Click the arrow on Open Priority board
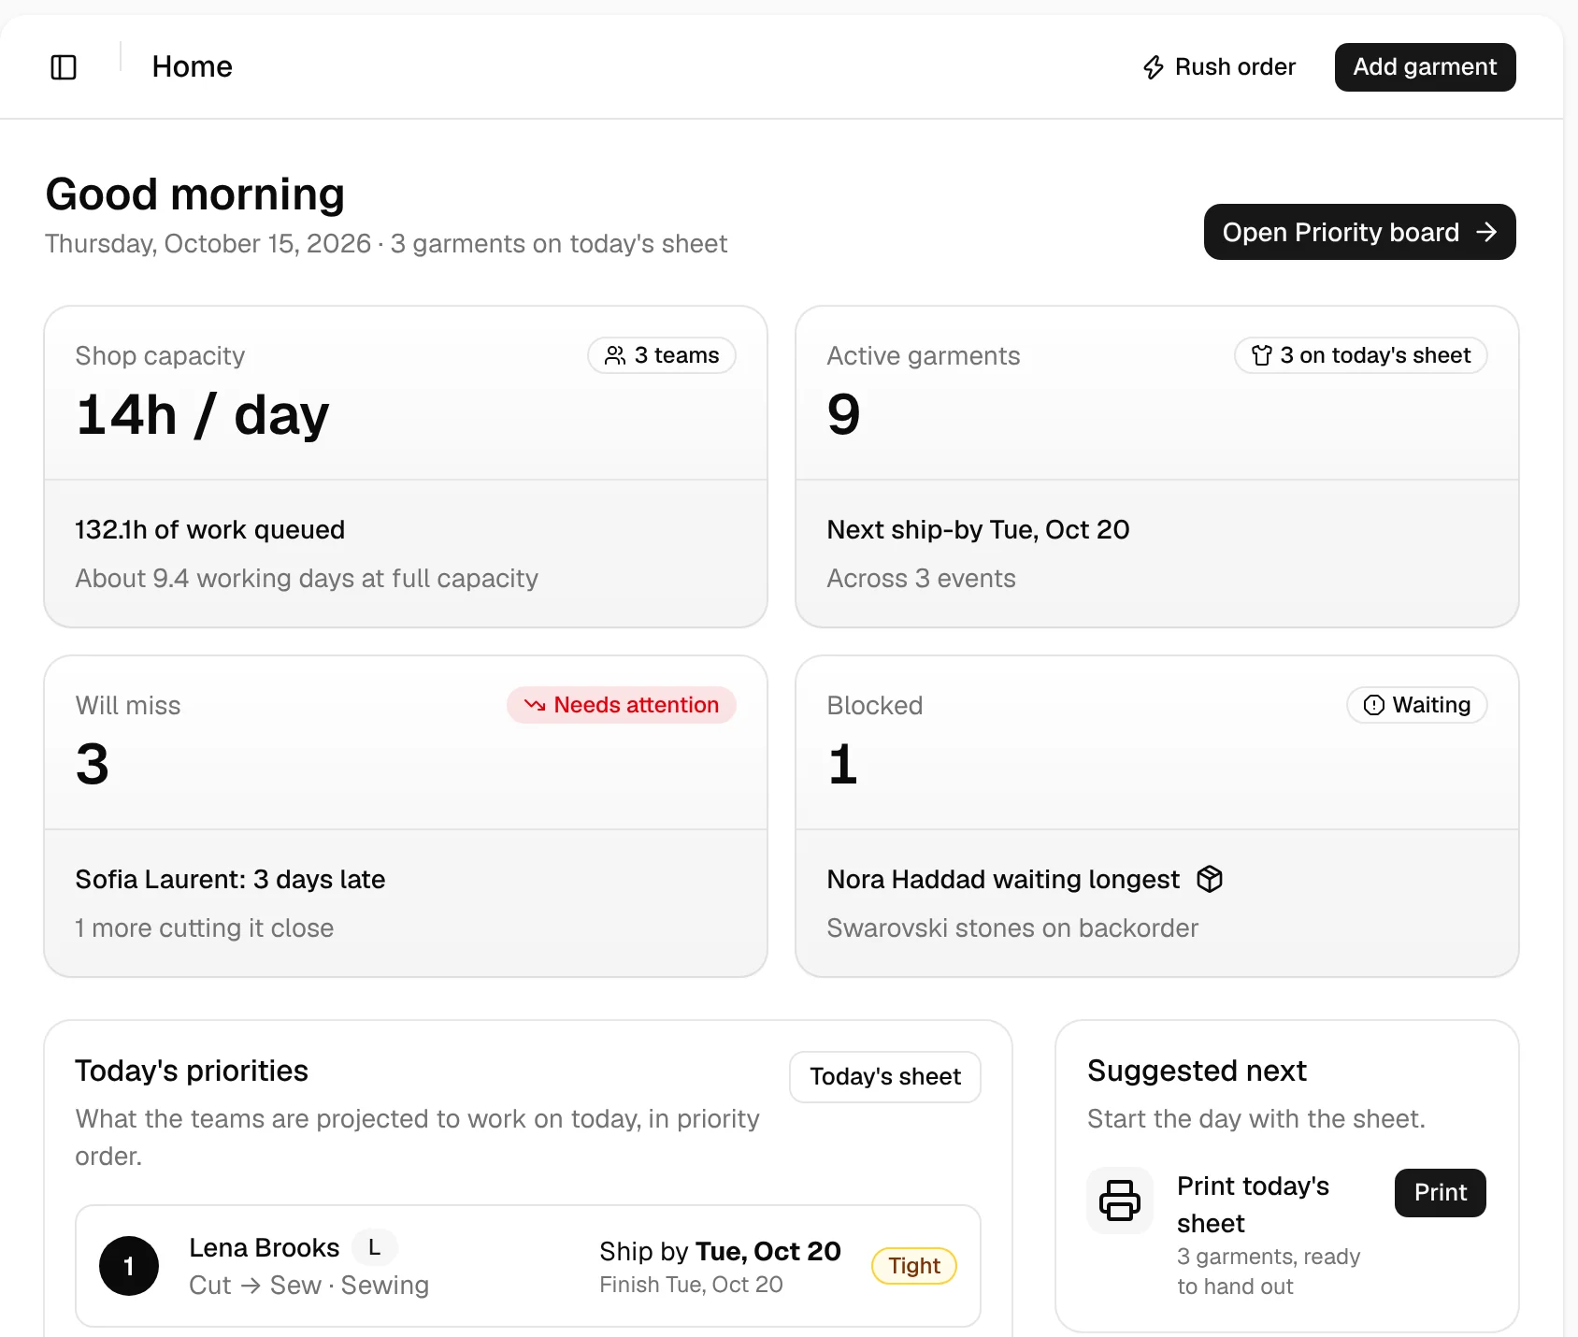Screen dimensions: 1578x1337 (1486, 232)
